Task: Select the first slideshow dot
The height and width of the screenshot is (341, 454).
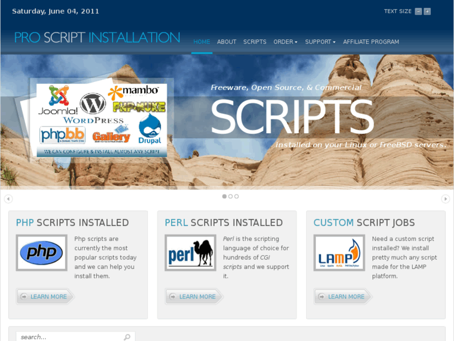Action: (224, 196)
